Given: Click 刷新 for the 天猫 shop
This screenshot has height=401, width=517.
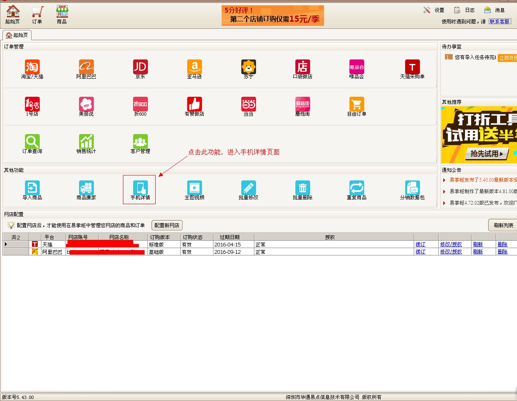Looking at the screenshot, I should click(x=478, y=244).
